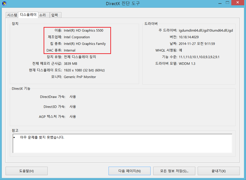The width and height of the screenshot is (246, 180).
Task: Select the text Intel(R) HD Graphics 5500
Action: click(x=83, y=30)
